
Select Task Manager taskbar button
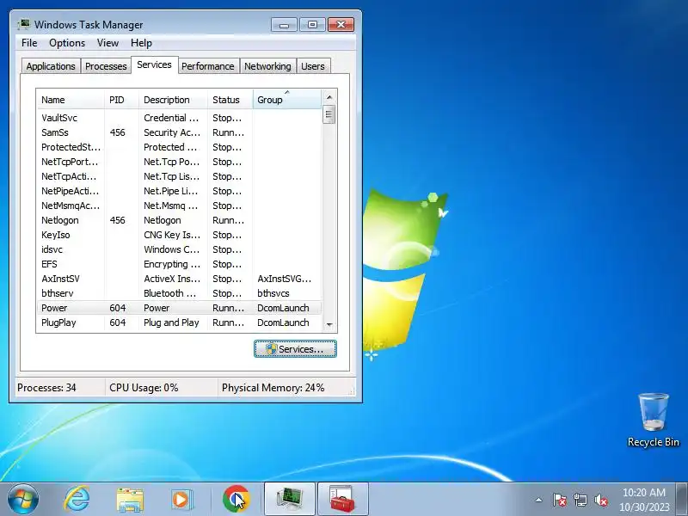coord(290,499)
